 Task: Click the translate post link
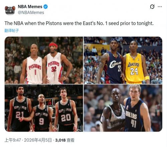click(12, 30)
